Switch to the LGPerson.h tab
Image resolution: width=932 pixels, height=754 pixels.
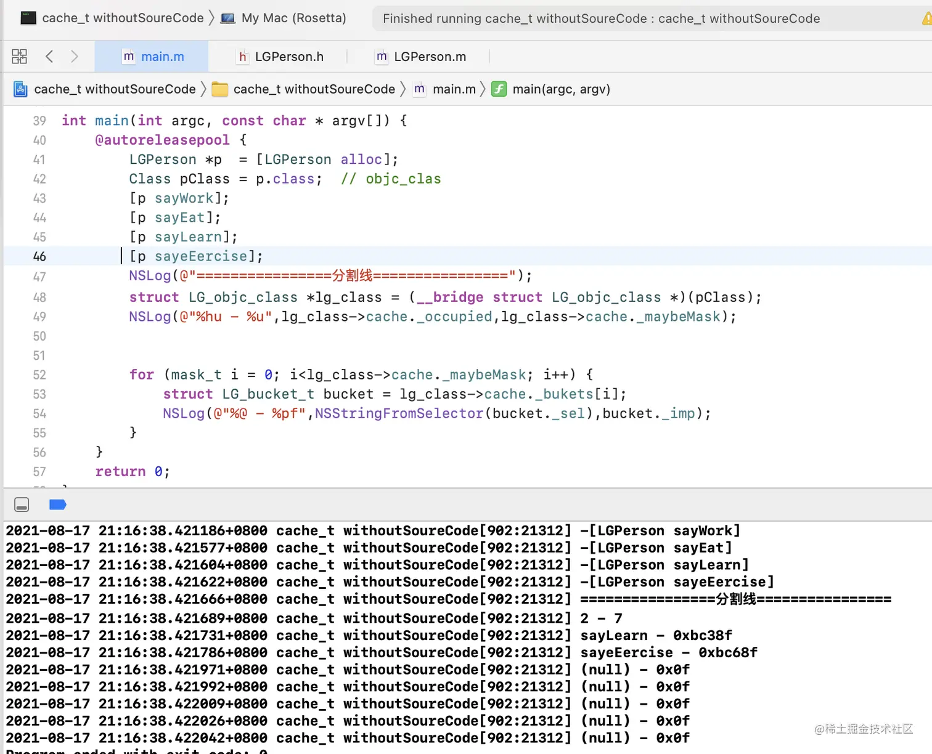[280, 57]
